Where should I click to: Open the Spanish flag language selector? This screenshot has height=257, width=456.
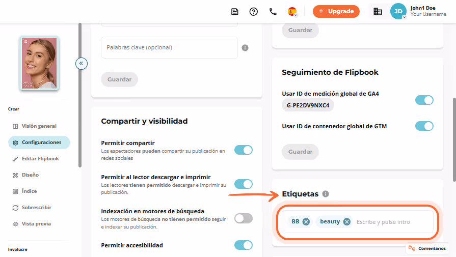click(292, 12)
